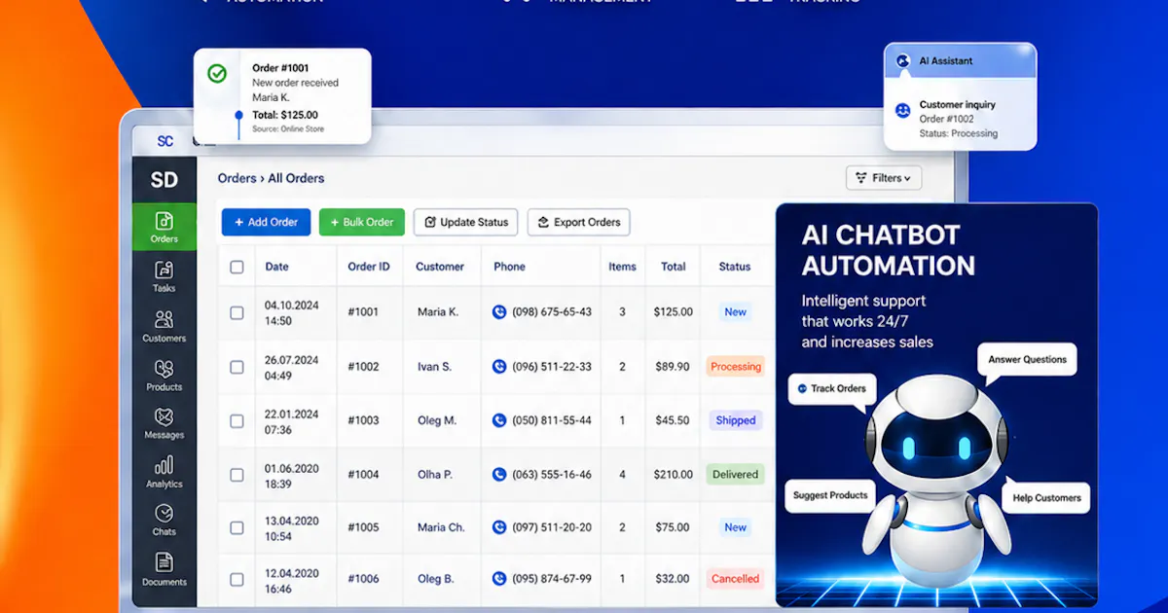Click phone icon for (097) 511-20-20
Screen dimensions: 1168x613
click(x=499, y=527)
